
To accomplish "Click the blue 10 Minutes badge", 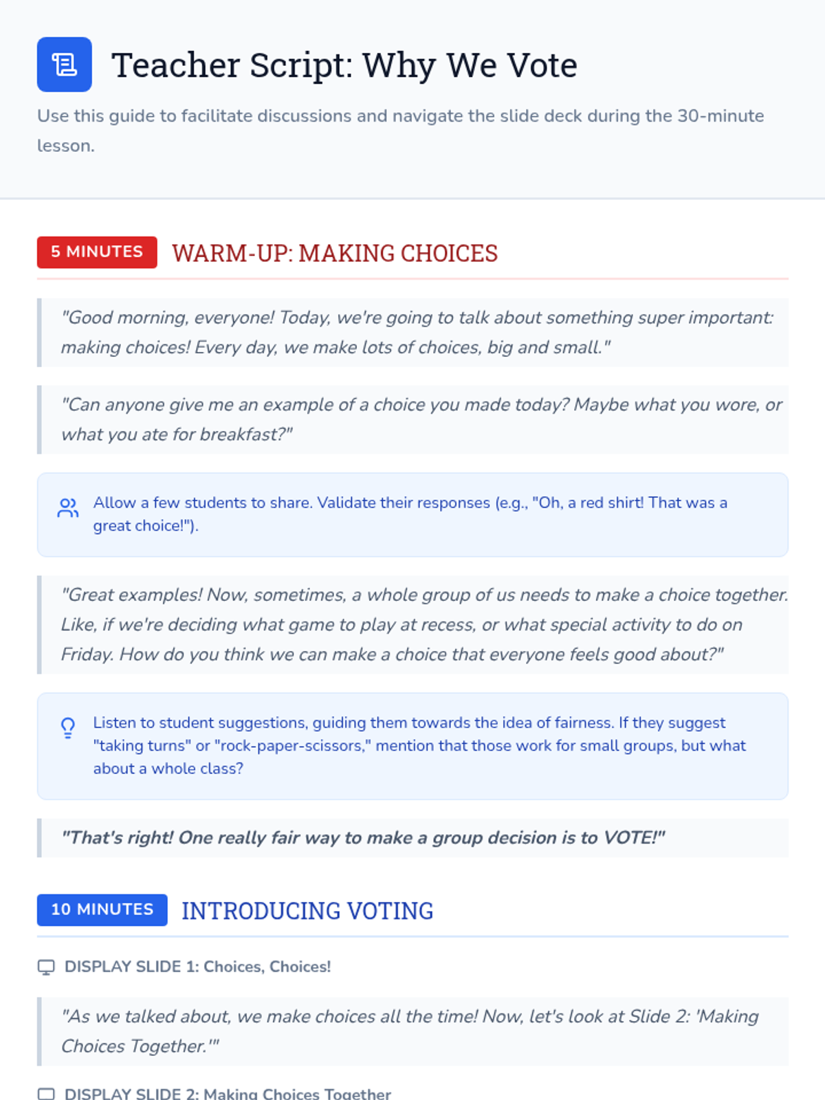I will point(102,910).
